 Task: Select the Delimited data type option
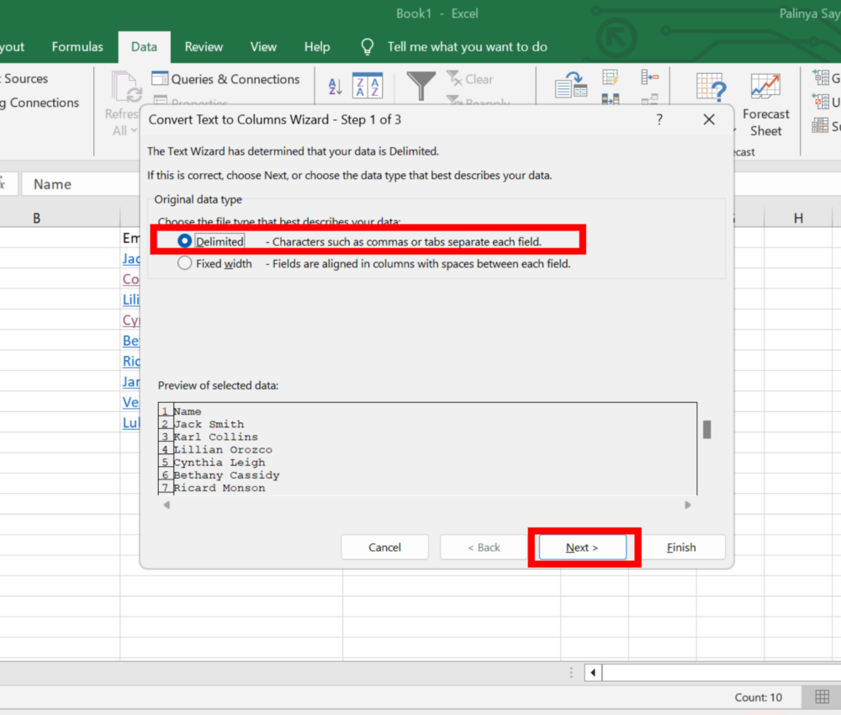pyautogui.click(x=183, y=241)
